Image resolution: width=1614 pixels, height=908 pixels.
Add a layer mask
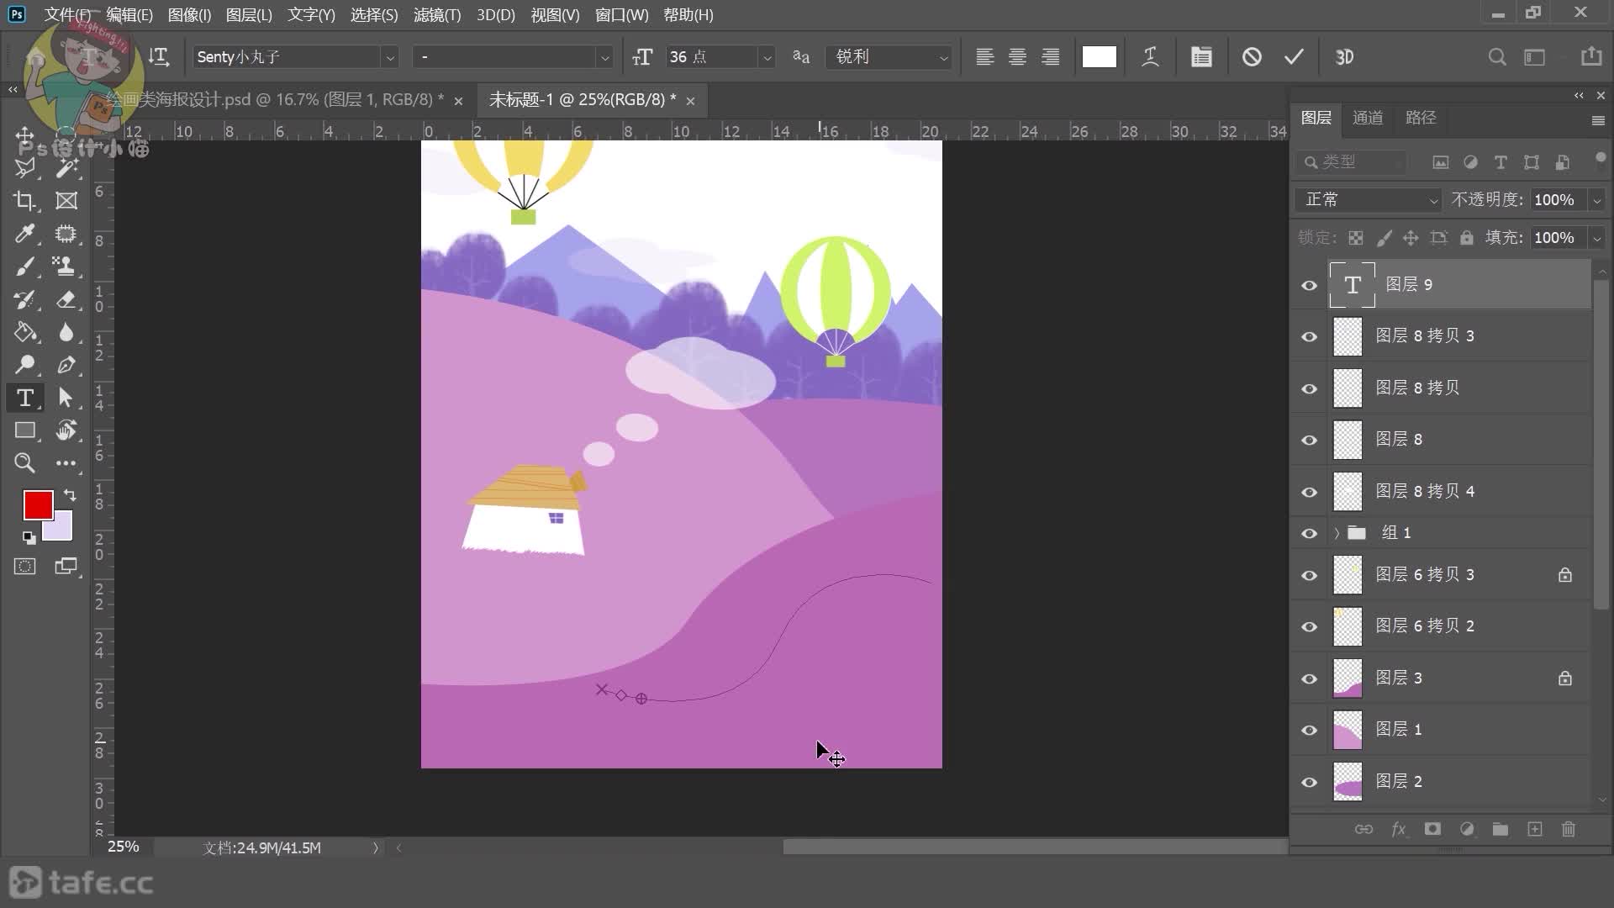1432,830
